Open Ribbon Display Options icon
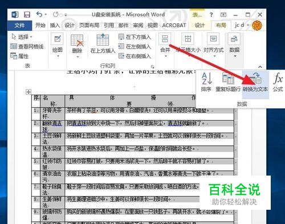Screen dimensions: 285x224 (x=223, y=15)
